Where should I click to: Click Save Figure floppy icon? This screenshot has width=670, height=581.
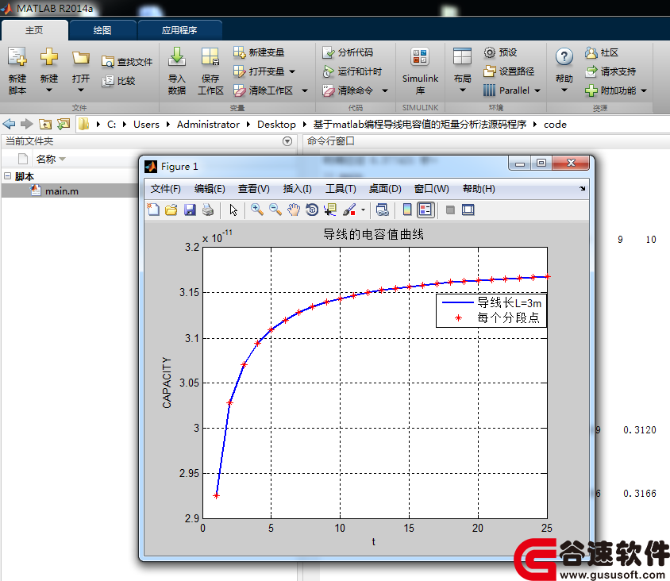coord(190,210)
